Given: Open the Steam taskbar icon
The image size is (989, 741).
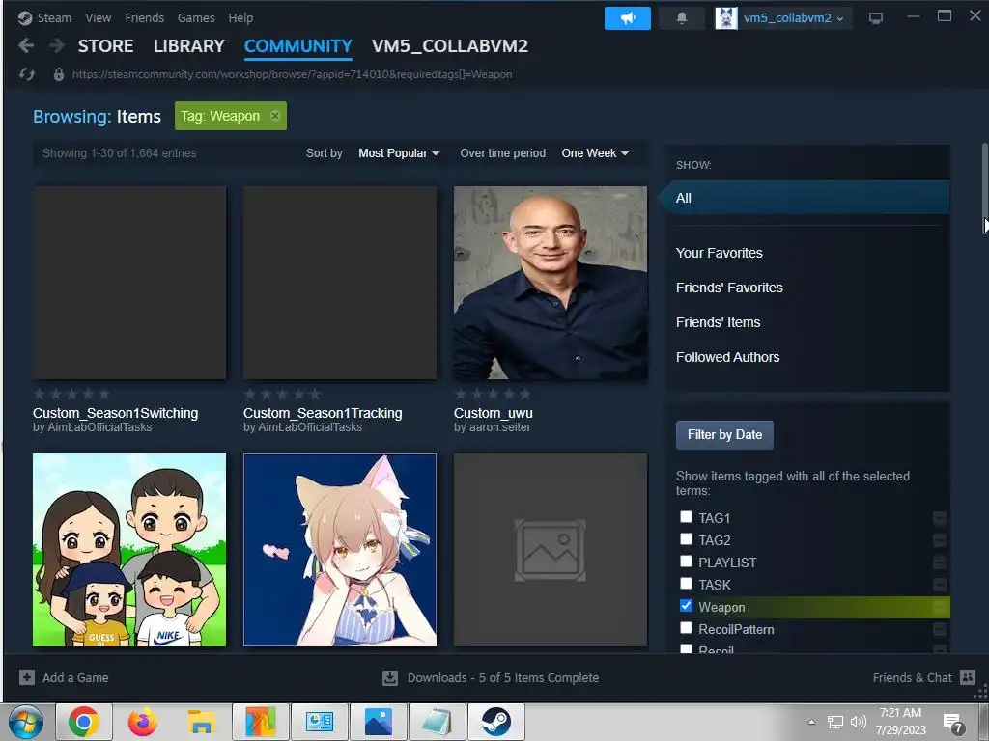Looking at the screenshot, I should (x=496, y=722).
